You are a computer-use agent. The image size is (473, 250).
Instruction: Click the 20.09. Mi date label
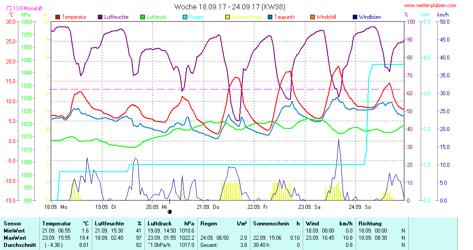coord(156,207)
